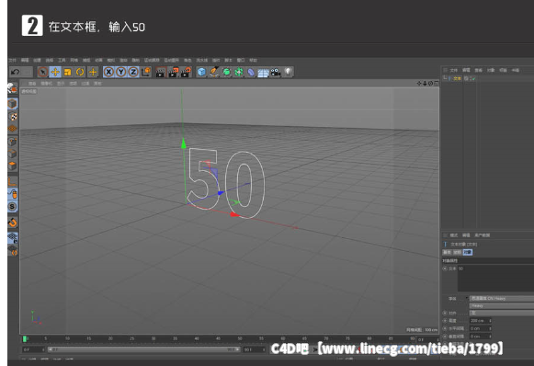Select the Move tool in toolbar

[x=55, y=72]
